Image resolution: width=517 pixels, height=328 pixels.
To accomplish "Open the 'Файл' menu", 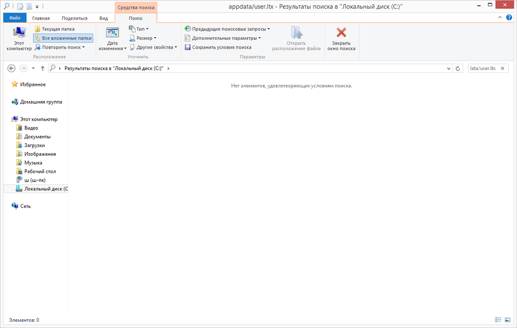I will point(14,17).
